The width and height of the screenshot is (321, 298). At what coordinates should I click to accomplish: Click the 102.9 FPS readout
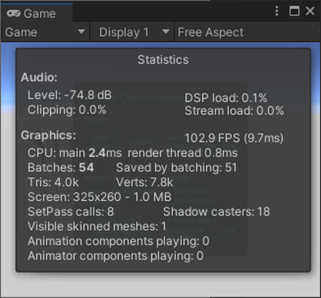click(234, 138)
